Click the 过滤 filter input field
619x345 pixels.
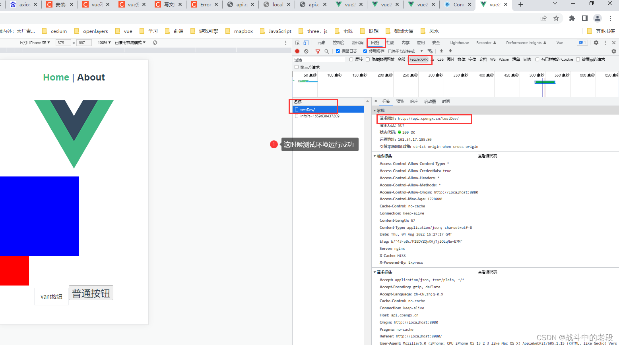pos(319,60)
